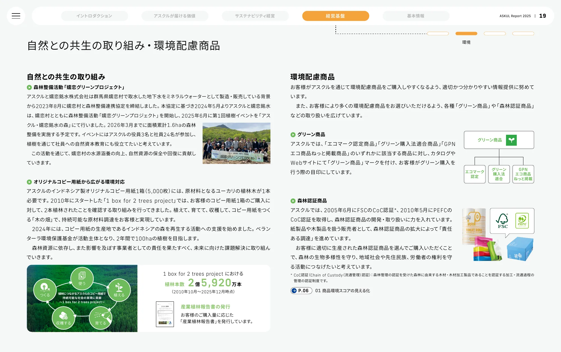Viewport: 561px width, 352px height.
Task: Click the blue copy paper box image
Action: pos(520,249)
